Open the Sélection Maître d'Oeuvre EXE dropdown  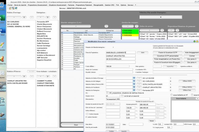(x=134, y=84)
